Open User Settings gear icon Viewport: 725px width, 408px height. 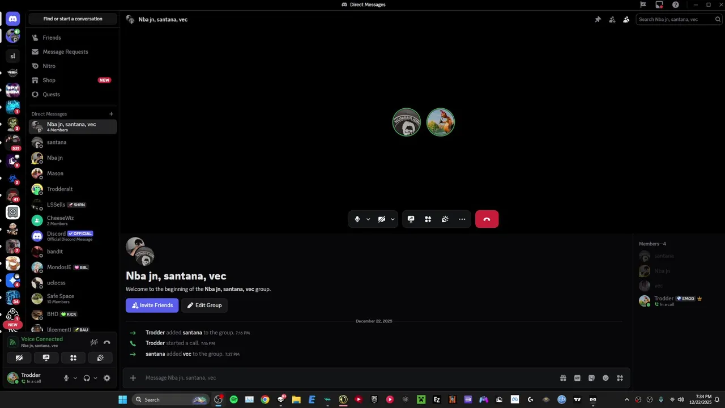[x=107, y=378]
